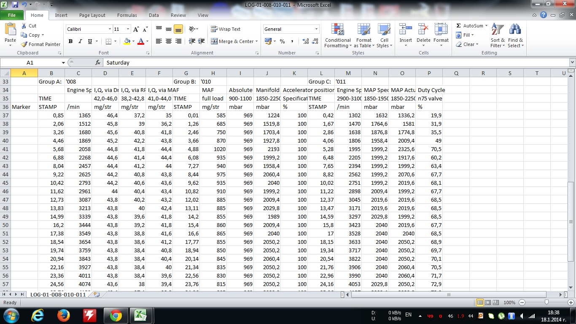Open the Page Layout tab
Viewport: 576px width, 324px height.
[x=92, y=15]
